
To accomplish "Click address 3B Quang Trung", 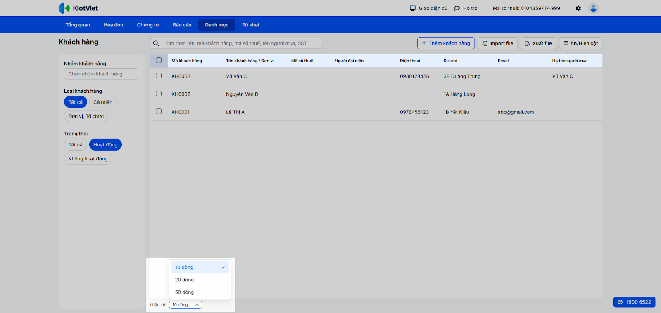I will (462, 76).
